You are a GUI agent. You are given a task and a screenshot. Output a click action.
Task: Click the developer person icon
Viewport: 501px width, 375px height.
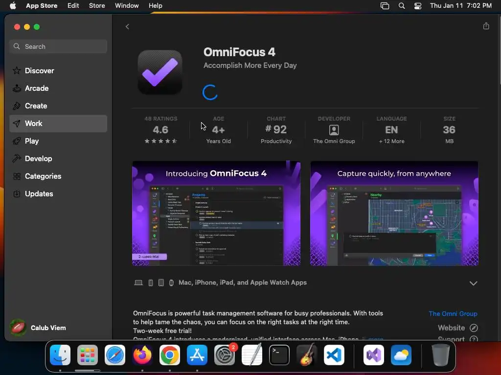(x=334, y=130)
